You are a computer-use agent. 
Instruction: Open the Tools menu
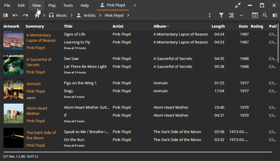click(x=68, y=5)
